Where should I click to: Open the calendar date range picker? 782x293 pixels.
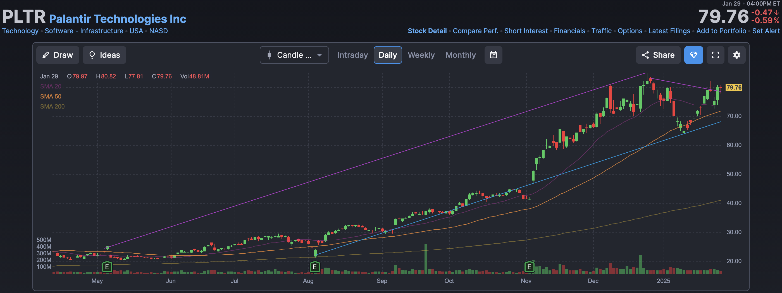pos(493,55)
